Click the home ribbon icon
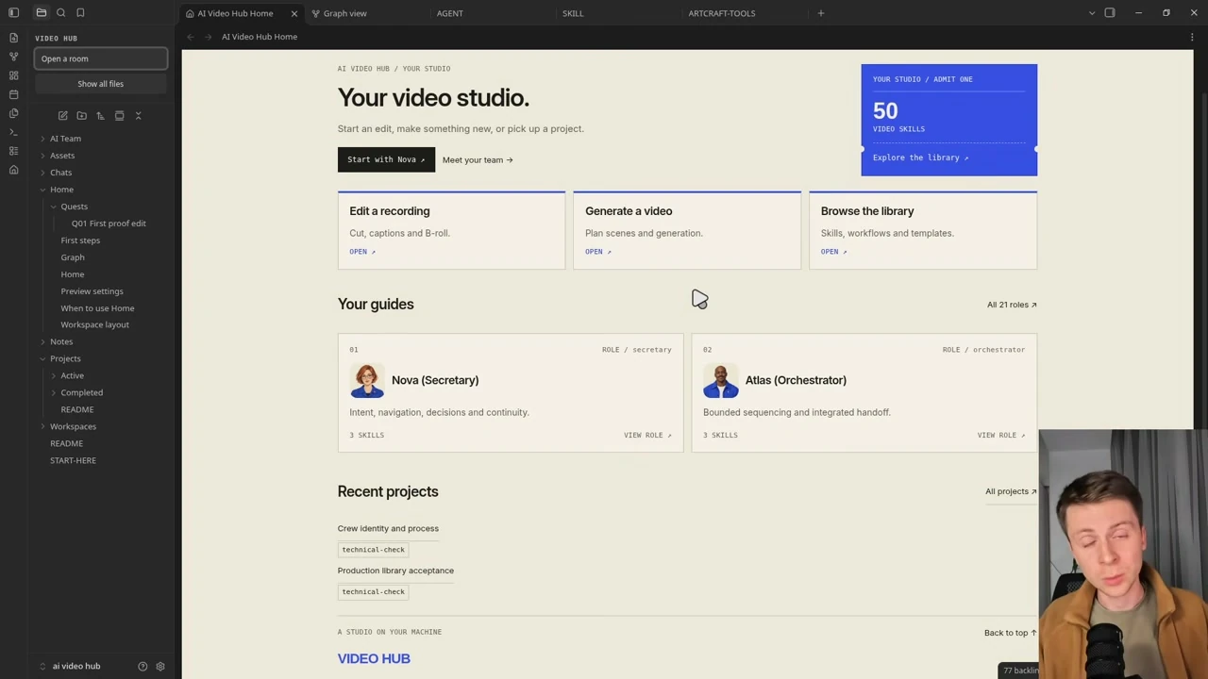Screen dimensions: 1208x679 13,170
